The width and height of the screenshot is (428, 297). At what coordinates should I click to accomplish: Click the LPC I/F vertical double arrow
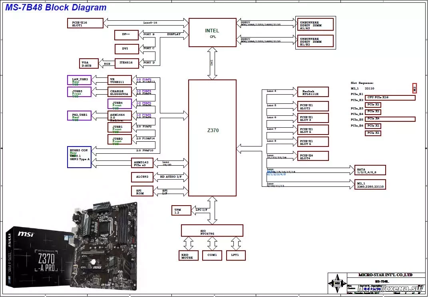click(x=212, y=210)
